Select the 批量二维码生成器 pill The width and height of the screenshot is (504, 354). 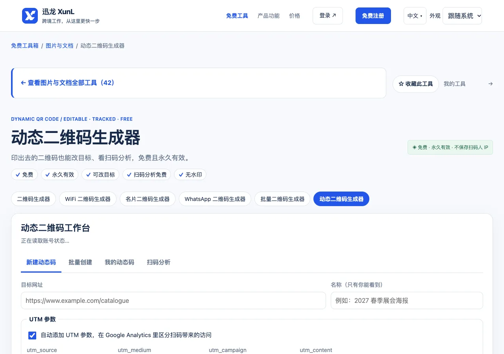click(x=282, y=199)
